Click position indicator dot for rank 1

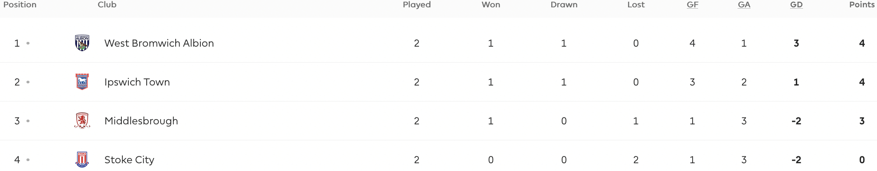pyautogui.click(x=28, y=43)
